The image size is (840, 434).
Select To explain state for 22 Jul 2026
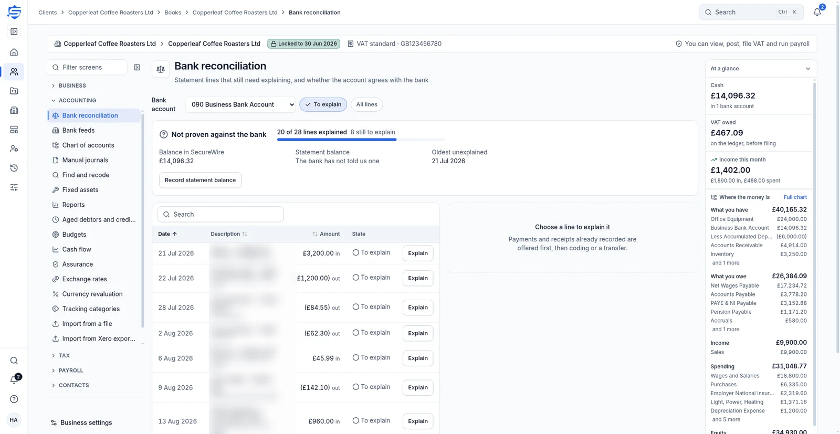point(371,278)
